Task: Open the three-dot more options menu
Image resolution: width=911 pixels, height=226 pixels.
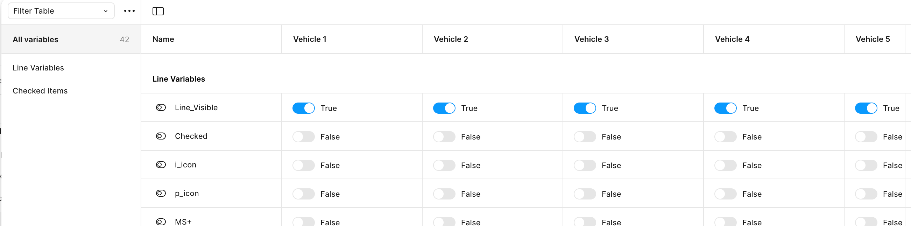Action: click(x=129, y=11)
